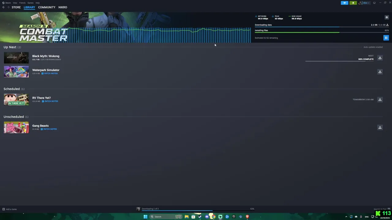Open the Help menu
This screenshot has width=392, height=220.
(x=37, y=3)
